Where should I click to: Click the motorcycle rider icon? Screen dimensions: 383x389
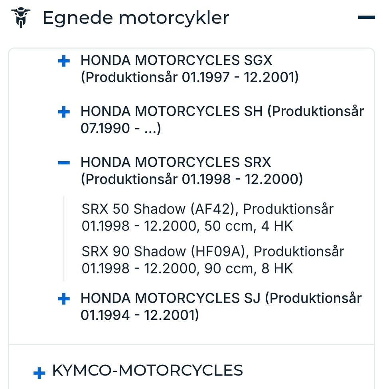pos(20,18)
